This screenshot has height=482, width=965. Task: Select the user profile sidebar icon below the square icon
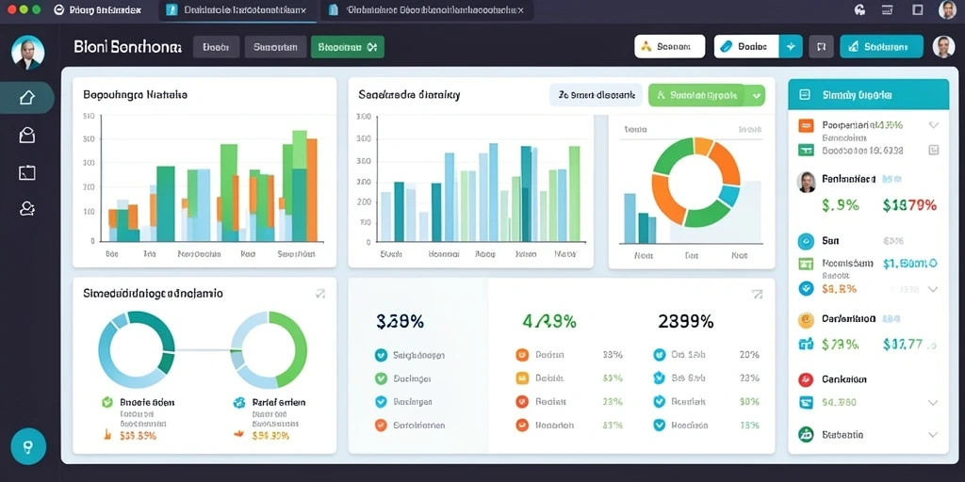[x=27, y=209]
